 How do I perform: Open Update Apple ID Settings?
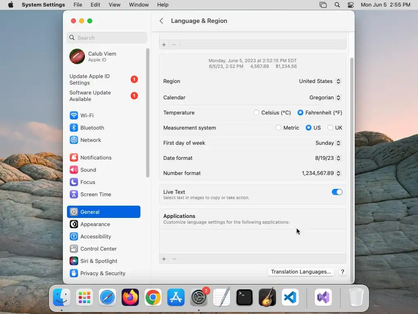103,80
